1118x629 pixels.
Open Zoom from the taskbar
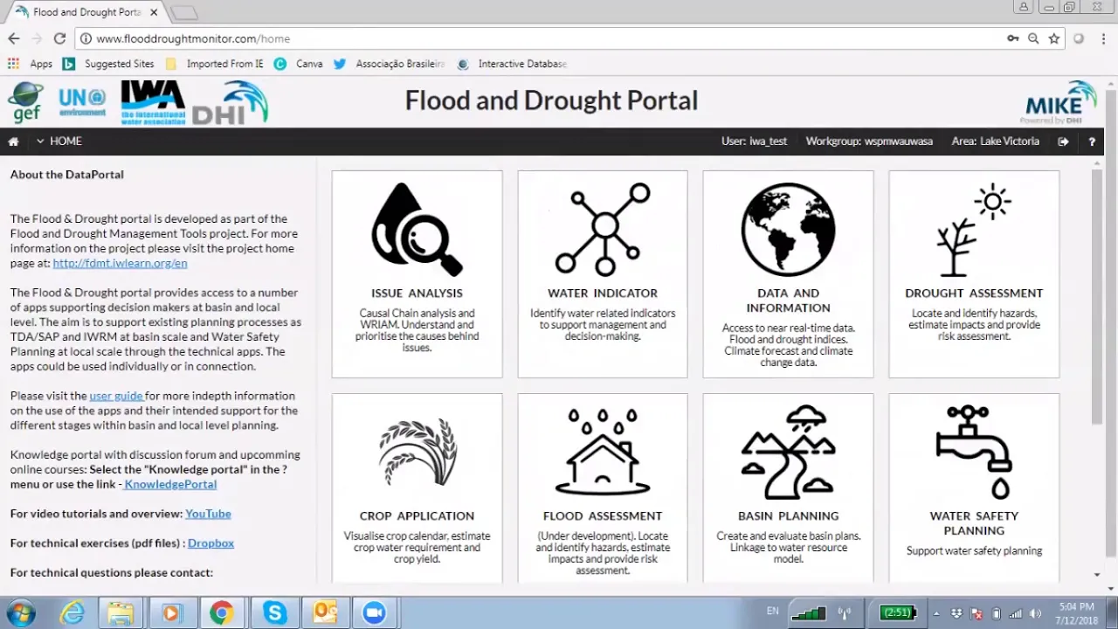click(375, 613)
